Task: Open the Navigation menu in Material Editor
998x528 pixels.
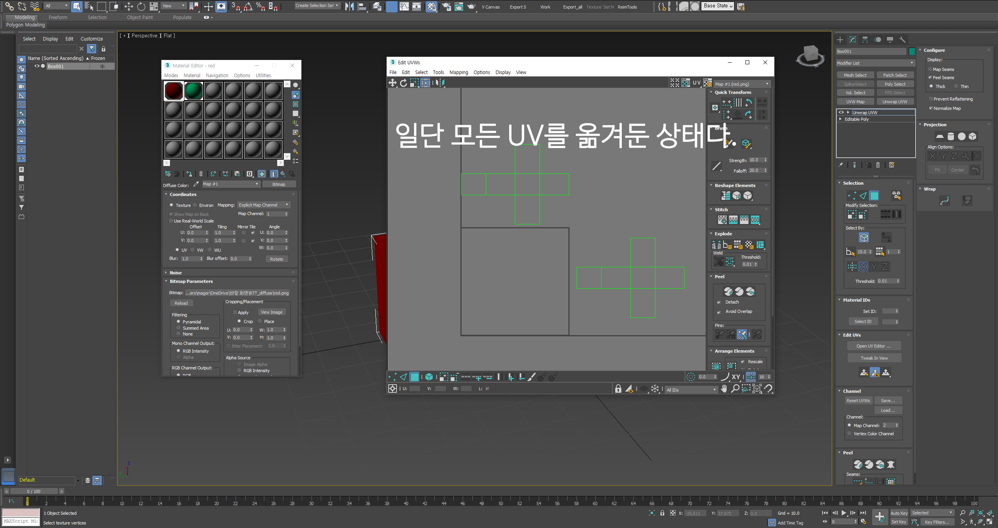Action: (x=217, y=76)
